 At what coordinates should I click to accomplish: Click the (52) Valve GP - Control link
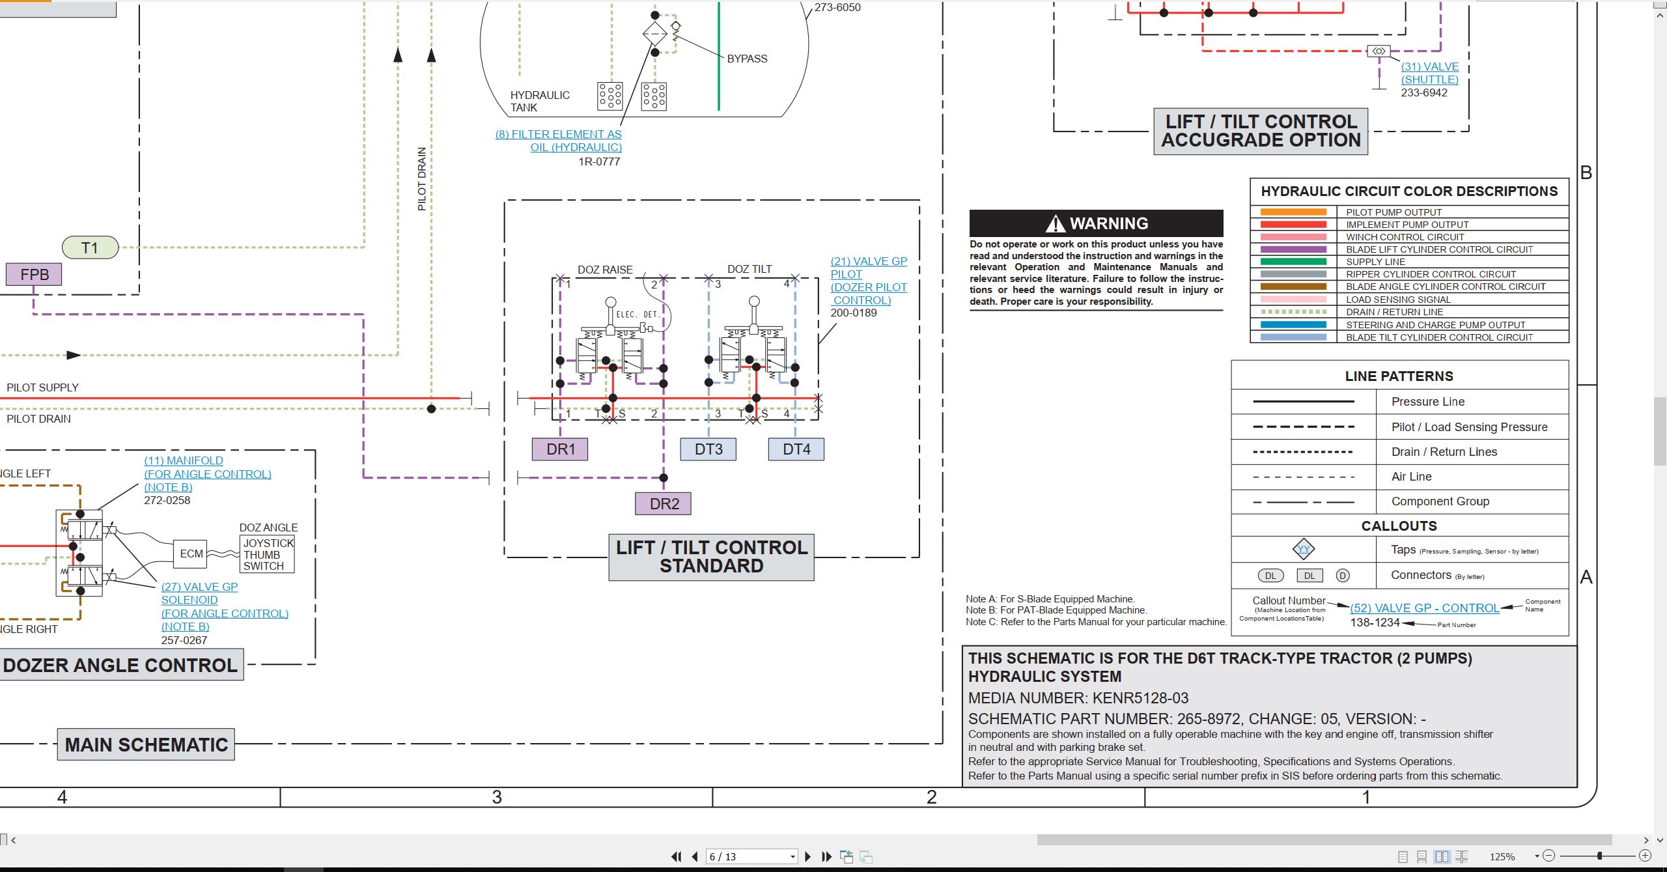click(1425, 608)
